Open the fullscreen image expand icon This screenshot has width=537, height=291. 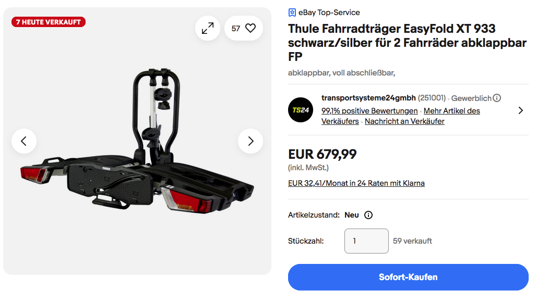tap(208, 28)
